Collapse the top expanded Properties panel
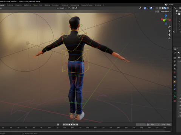Viewport: 181px width, 135px height. (x=179, y=61)
